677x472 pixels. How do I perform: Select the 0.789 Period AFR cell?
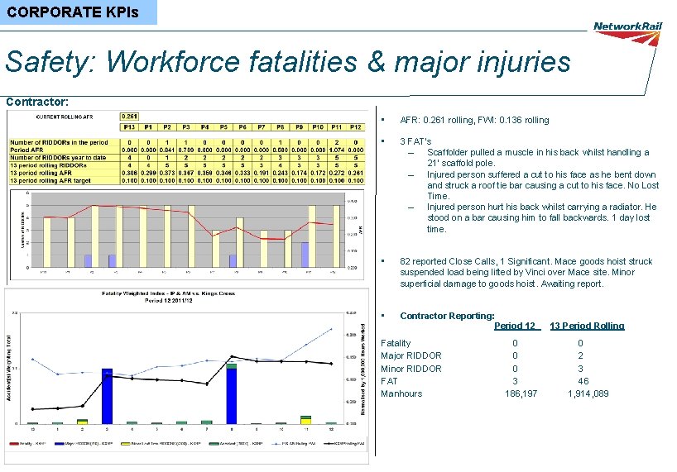185,150
